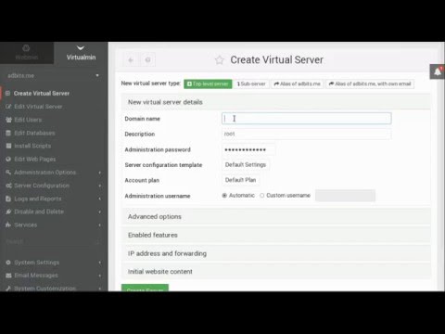Open the adbits.me domain dropdown

tap(54, 76)
